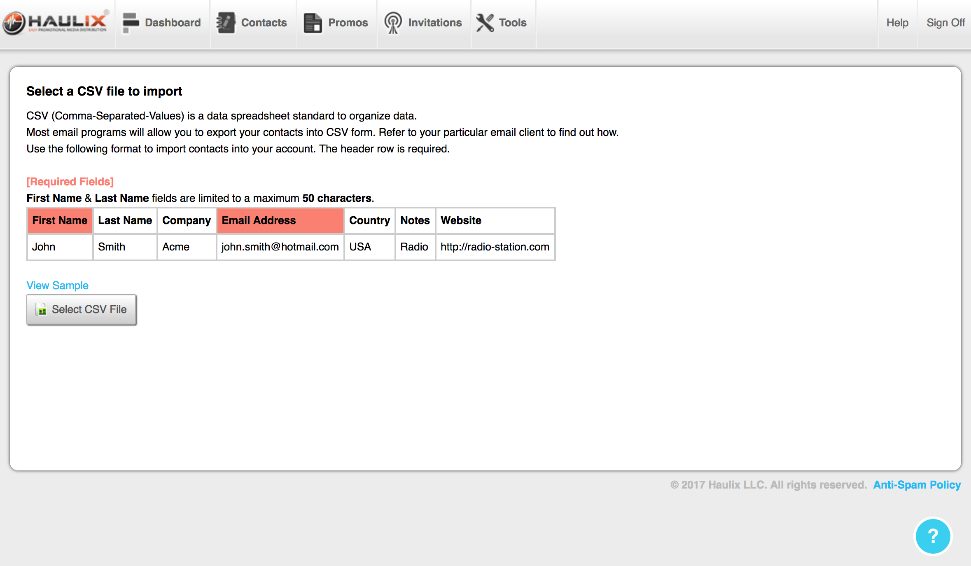Open the Help link
The width and height of the screenshot is (971, 566).
(897, 23)
